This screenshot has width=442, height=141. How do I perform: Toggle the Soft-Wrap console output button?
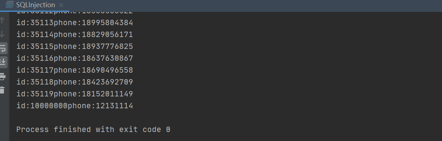pos(3,48)
